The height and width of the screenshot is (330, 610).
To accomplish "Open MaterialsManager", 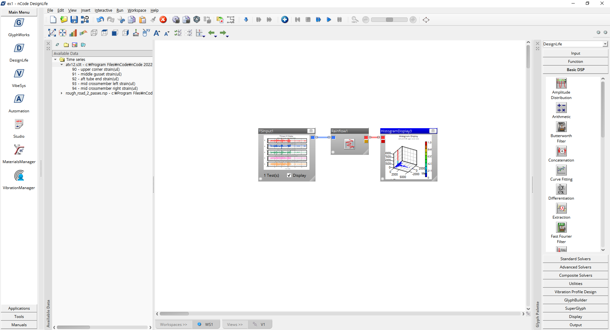I will point(19,150).
